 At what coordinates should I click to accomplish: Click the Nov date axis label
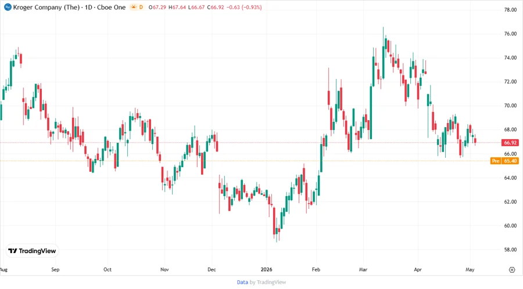pyautogui.click(x=164, y=269)
